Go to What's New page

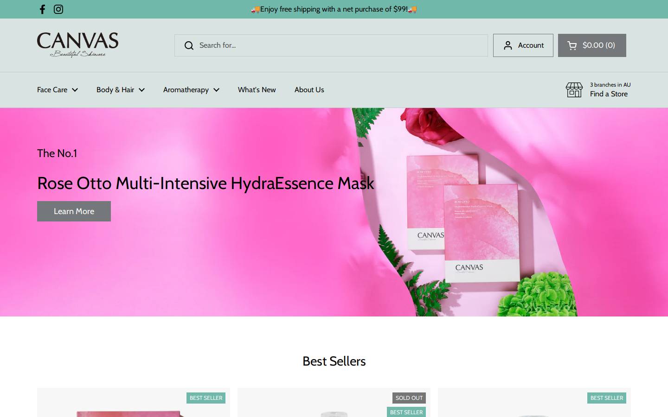coord(257,90)
